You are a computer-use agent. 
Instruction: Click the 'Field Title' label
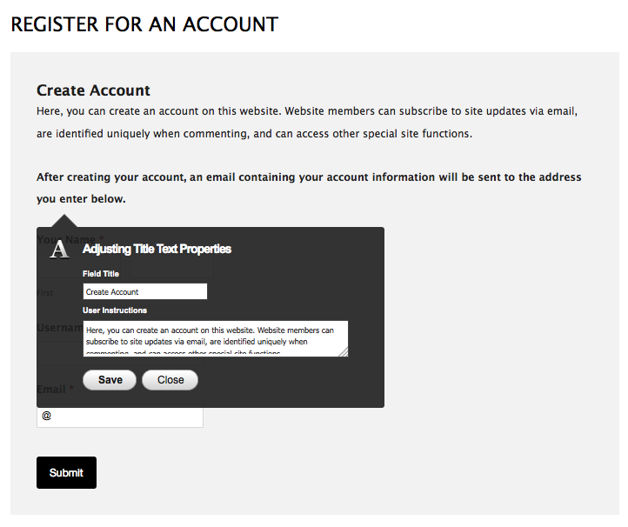(x=101, y=274)
